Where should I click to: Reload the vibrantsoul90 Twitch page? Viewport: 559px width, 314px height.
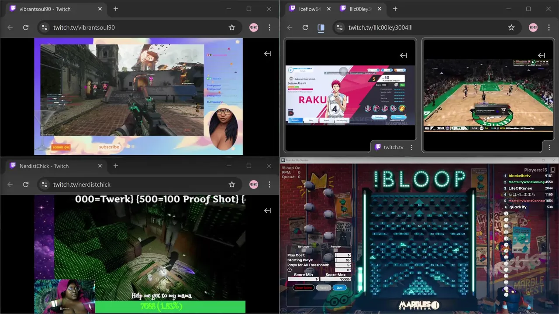pyautogui.click(x=26, y=27)
